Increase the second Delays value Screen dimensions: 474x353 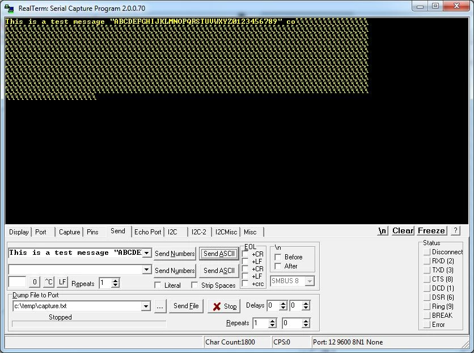306,303
